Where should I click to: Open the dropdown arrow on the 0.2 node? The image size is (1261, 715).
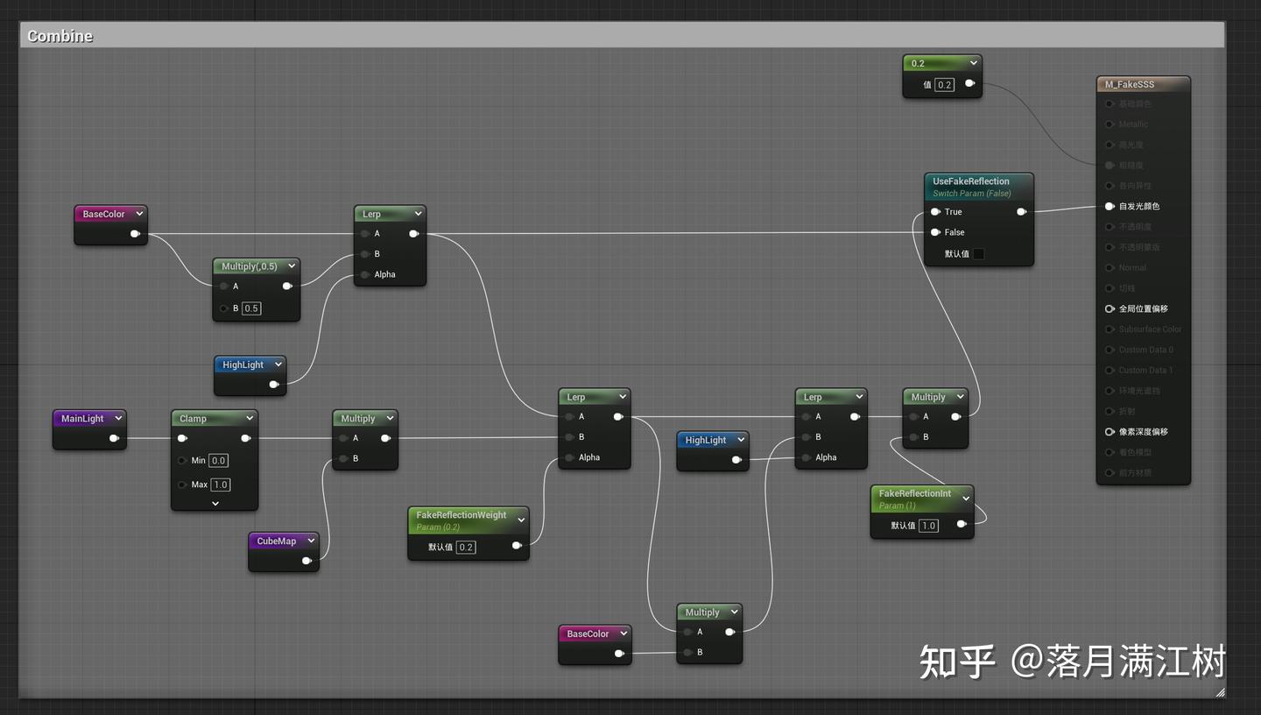pyautogui.click(x=973, y=63)
